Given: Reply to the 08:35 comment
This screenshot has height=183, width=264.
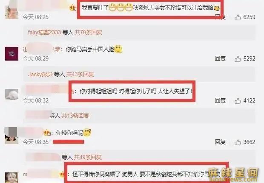Looking at the screenshot, I should [220, 142].
